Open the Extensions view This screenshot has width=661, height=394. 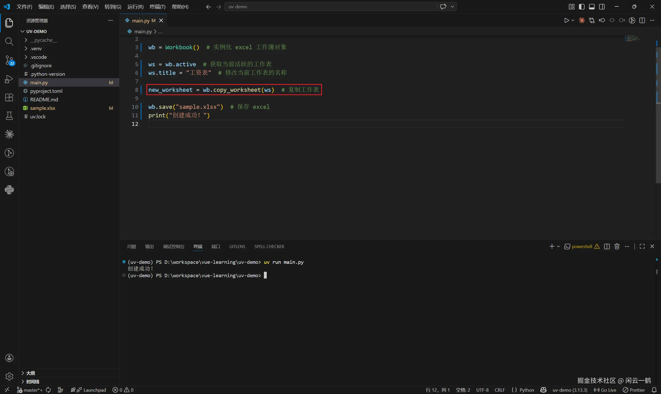point(9,97)
